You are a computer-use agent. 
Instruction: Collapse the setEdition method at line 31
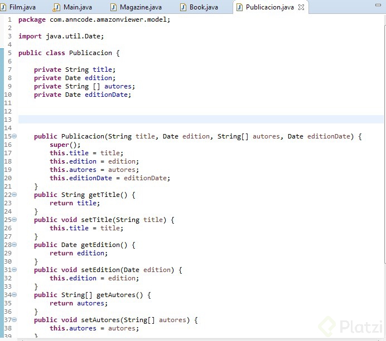click(x=15, y=270)
